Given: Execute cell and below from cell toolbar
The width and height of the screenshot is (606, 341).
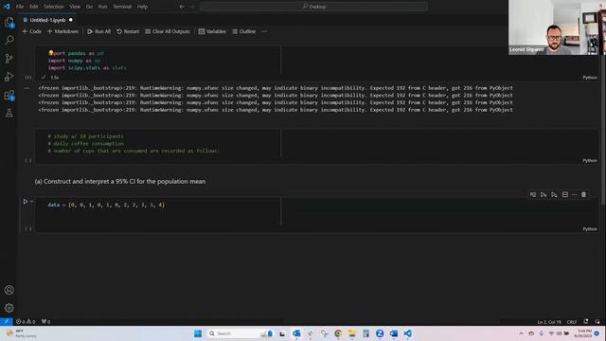Looking at the screenshot, I should click(554, 194).
